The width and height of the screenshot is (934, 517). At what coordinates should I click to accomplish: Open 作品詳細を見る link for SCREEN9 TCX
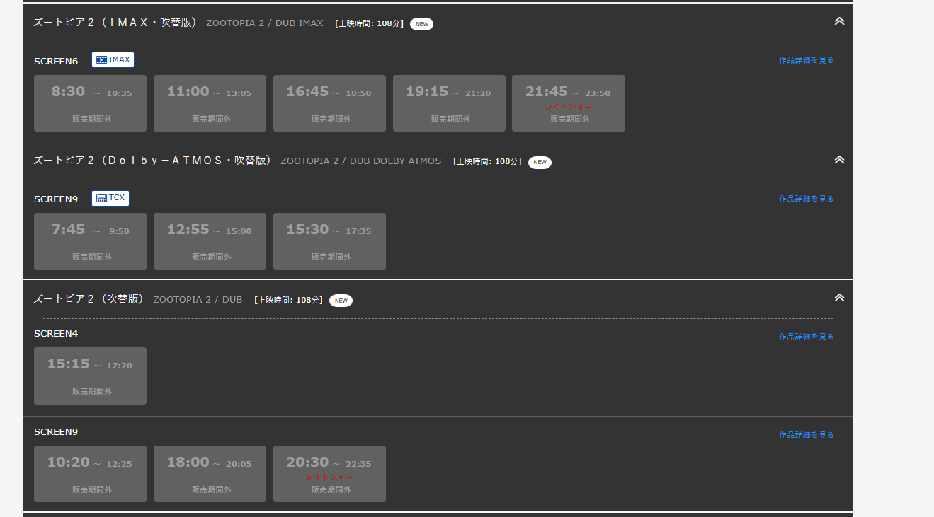point(806,199)
